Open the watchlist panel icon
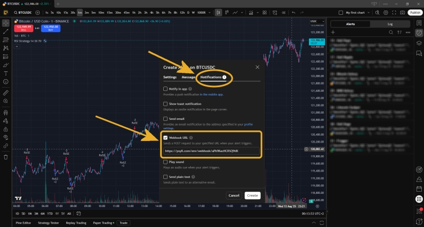This screenshot has height=227, width=424. pos(419,23)
